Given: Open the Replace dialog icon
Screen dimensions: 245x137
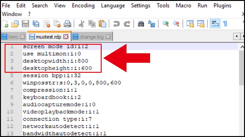Looking at the screenshot, I should click(x=151, y=24).
